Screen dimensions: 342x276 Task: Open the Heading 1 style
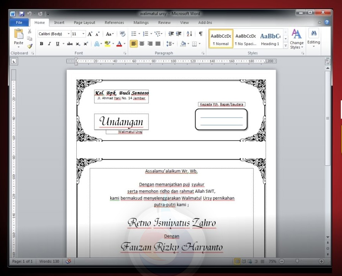[x=270, y=39]
